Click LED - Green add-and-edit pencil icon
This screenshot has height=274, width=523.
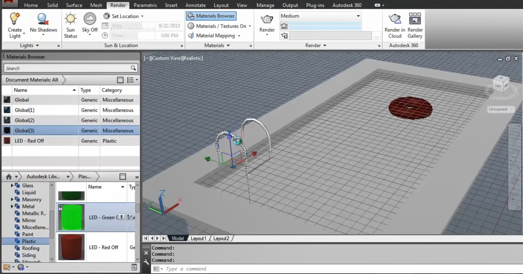129,217
